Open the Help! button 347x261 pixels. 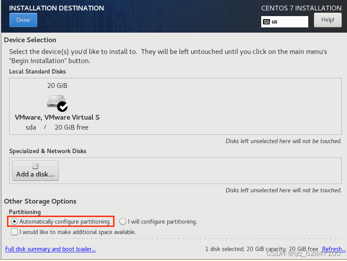(327, 20)
